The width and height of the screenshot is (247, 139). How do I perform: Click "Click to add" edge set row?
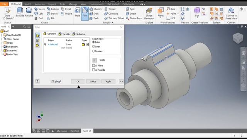[x=66, y=48]
